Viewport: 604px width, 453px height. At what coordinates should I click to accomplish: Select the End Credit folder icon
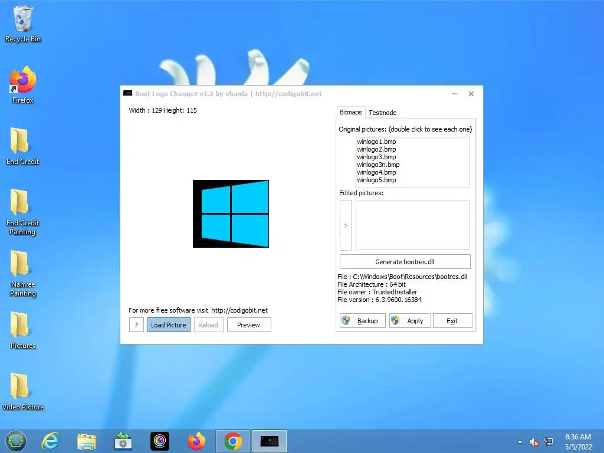23,146
